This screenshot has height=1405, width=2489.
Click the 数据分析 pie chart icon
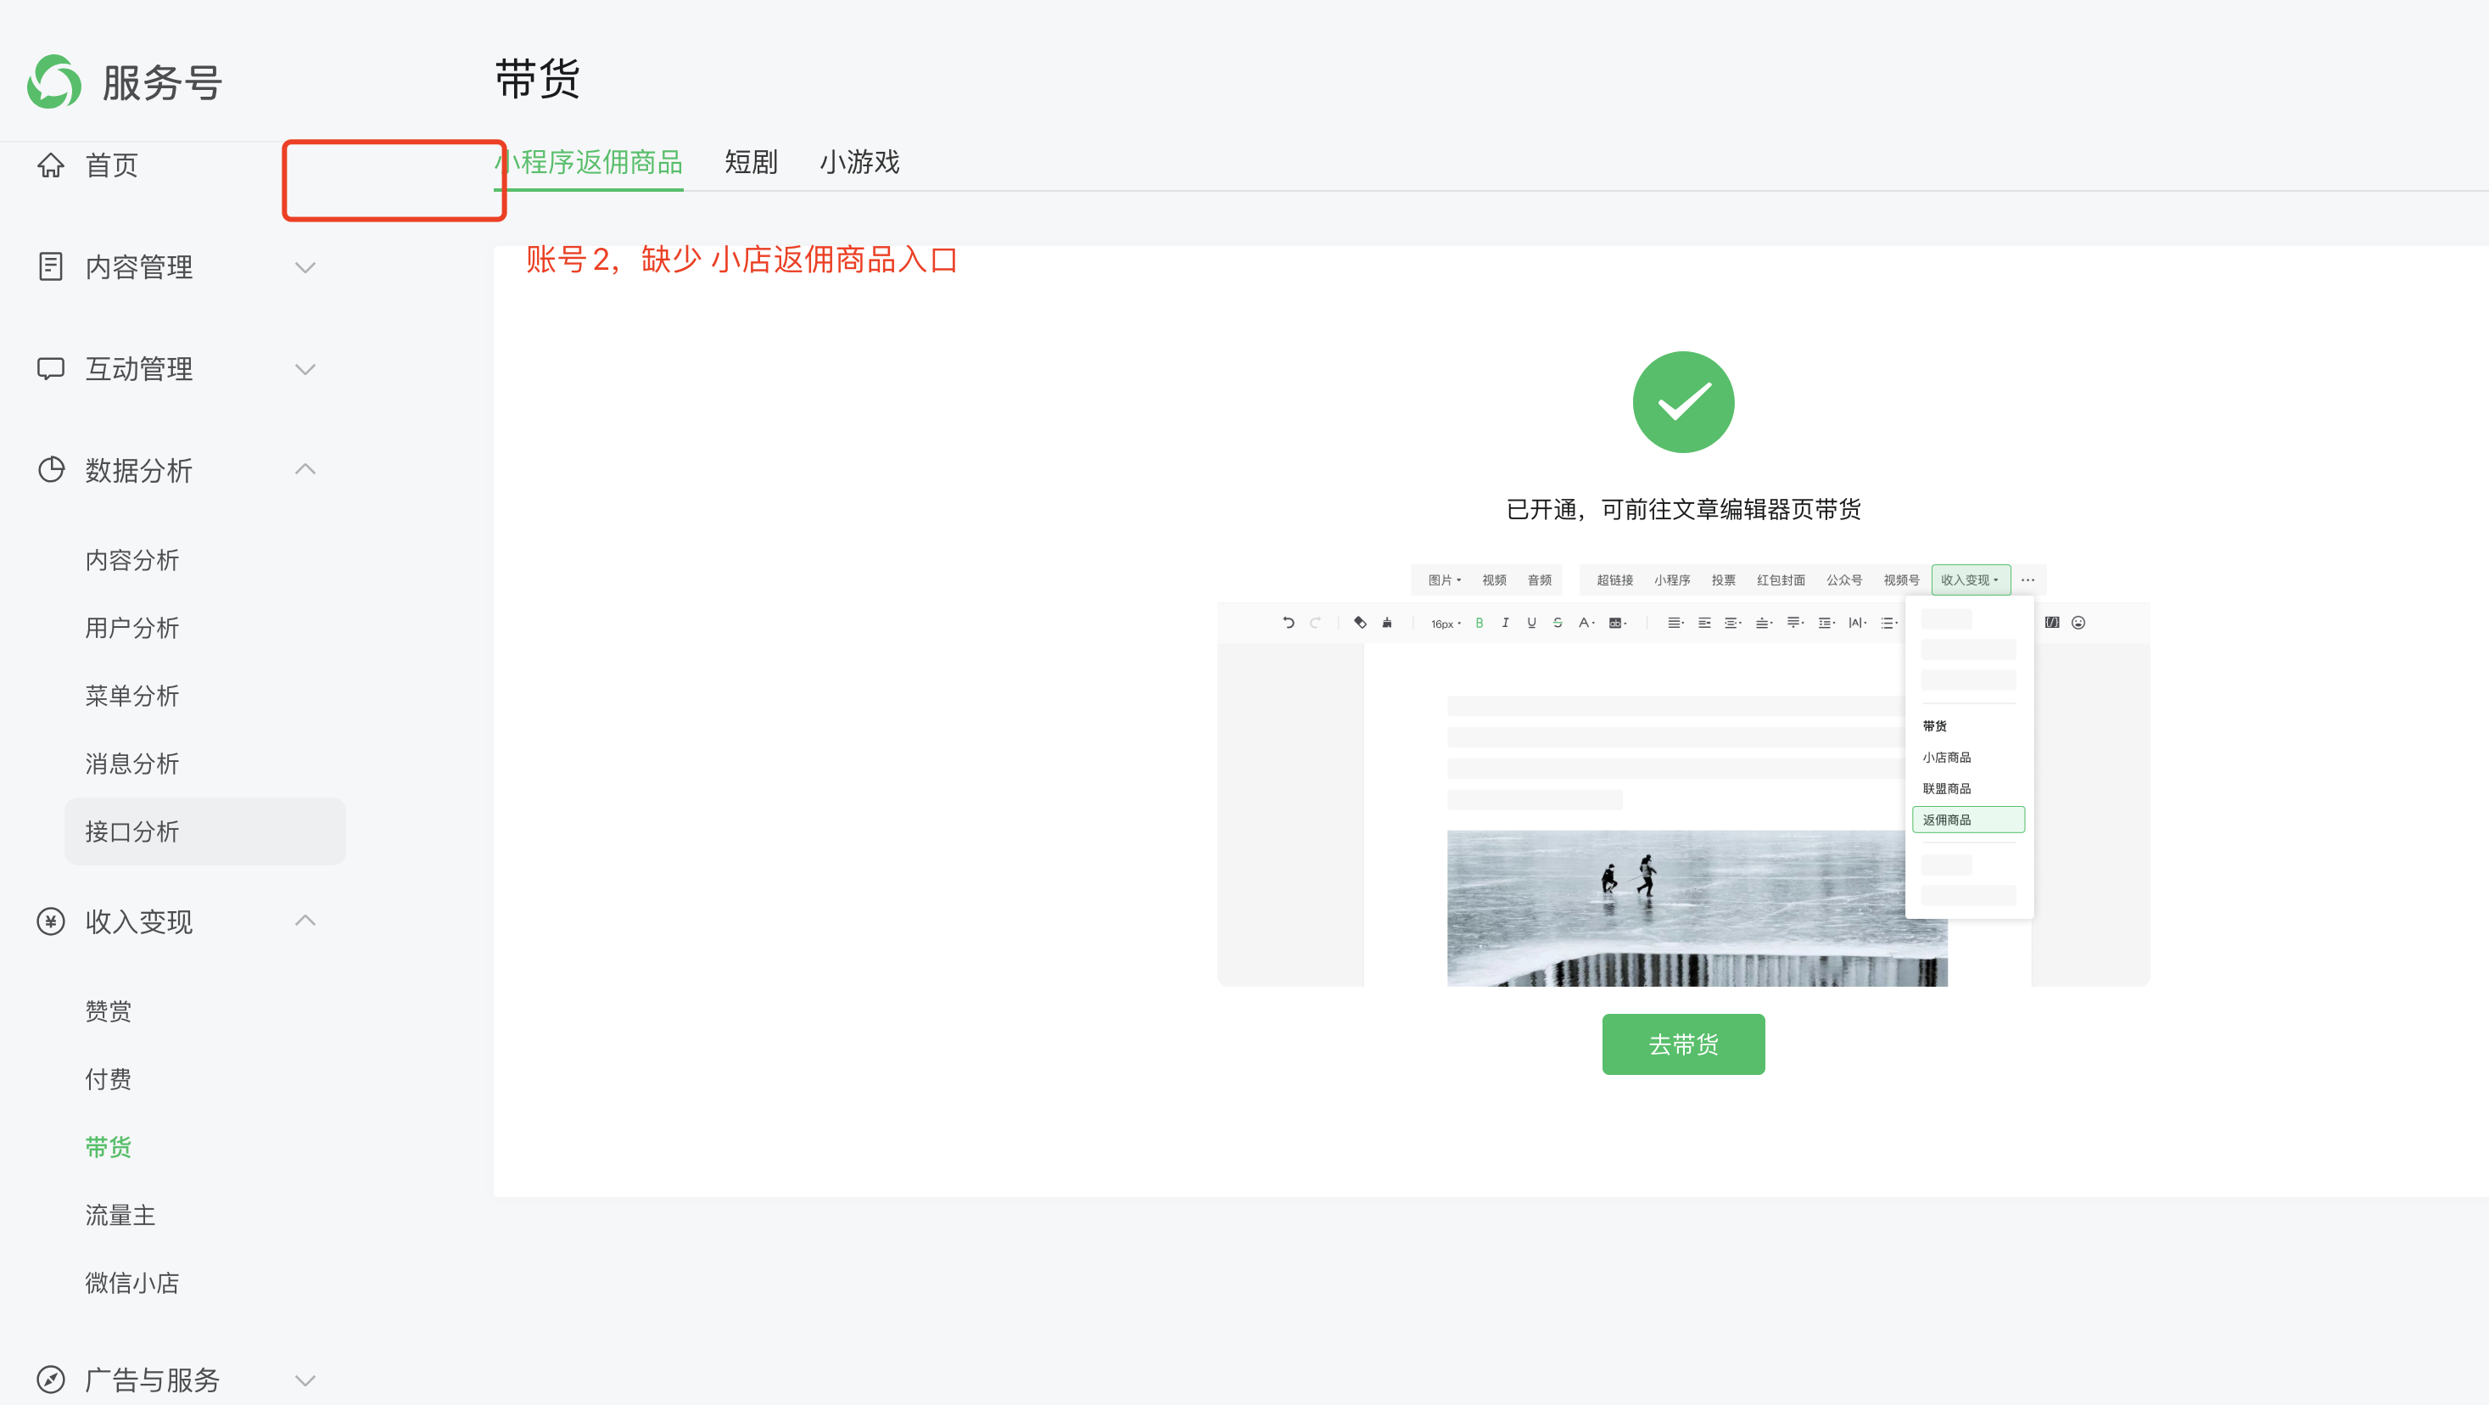click(50, 471)
